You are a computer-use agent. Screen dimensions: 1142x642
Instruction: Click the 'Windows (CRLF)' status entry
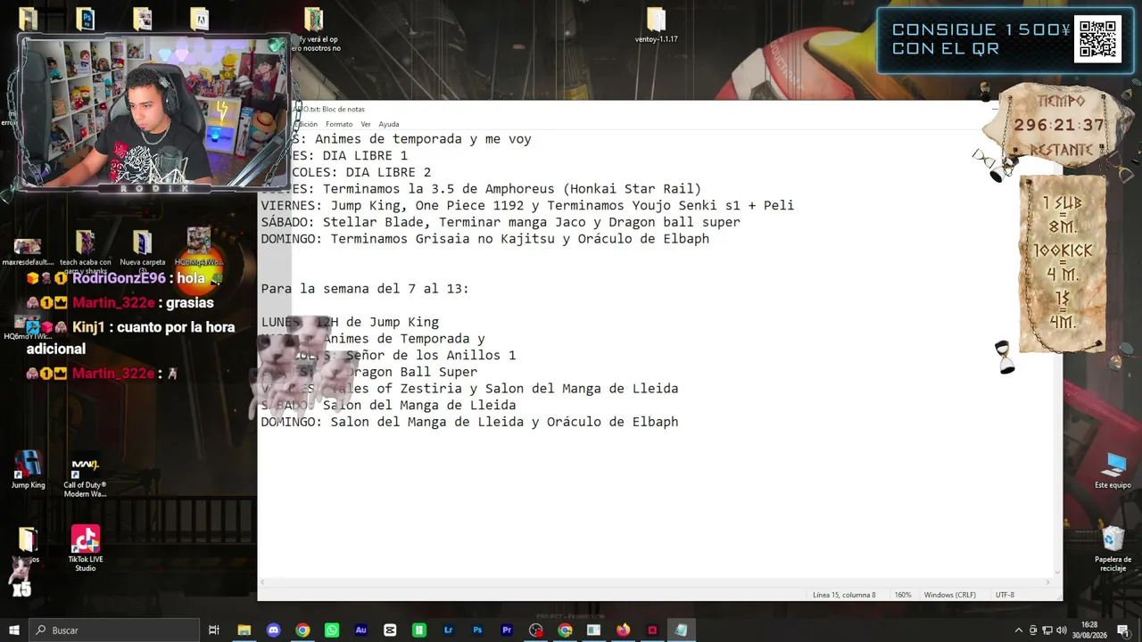(949, 595)
